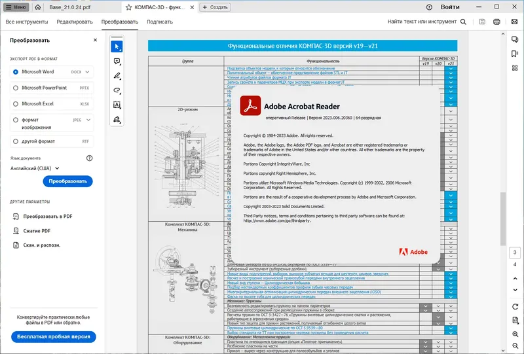Open the Подписать tab
The width and height of the screenshot is (524, 354).
point(160,22)
